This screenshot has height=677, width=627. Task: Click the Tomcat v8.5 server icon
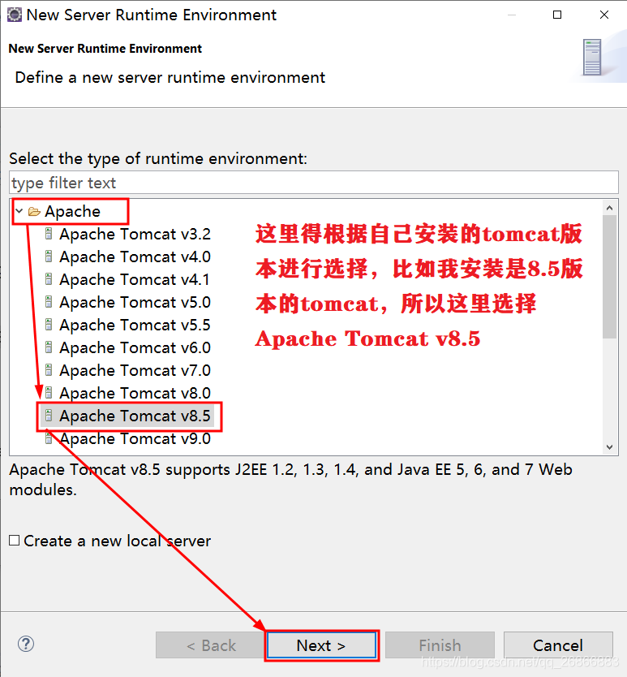click(x=49, y=416)
